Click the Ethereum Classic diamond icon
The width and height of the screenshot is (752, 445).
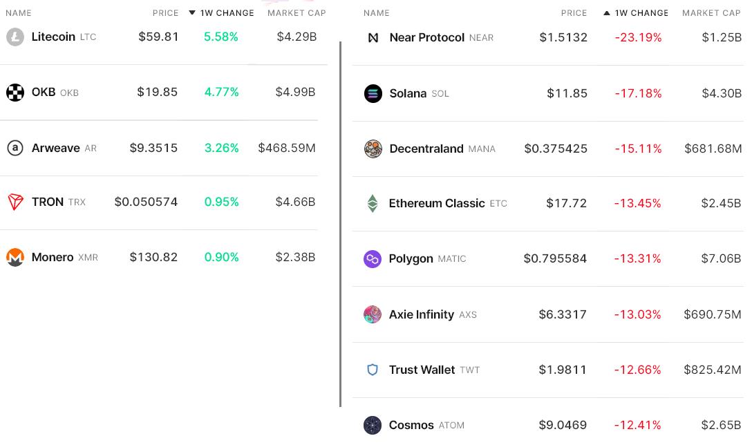(373, 203)
